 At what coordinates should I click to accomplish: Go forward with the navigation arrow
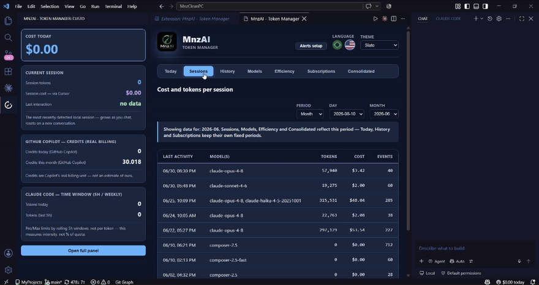coord(171,6)
